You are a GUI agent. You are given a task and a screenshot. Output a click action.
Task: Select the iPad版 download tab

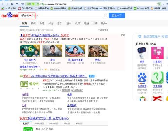[x=79, y=124]
